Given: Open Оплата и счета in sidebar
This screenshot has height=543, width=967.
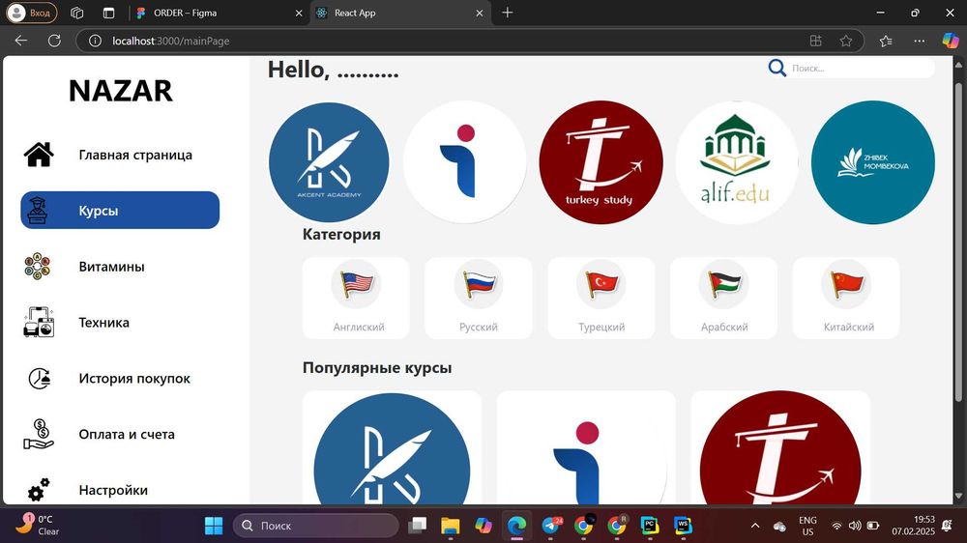Looking at the screenshot, I should click(x=120, y=434).
